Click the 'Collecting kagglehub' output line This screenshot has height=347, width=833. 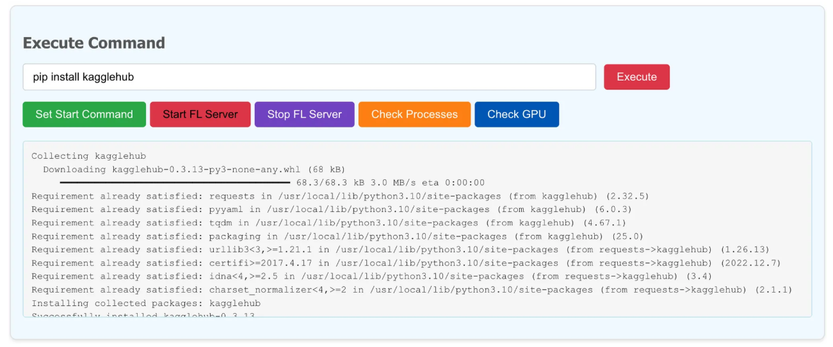[88, 156]
